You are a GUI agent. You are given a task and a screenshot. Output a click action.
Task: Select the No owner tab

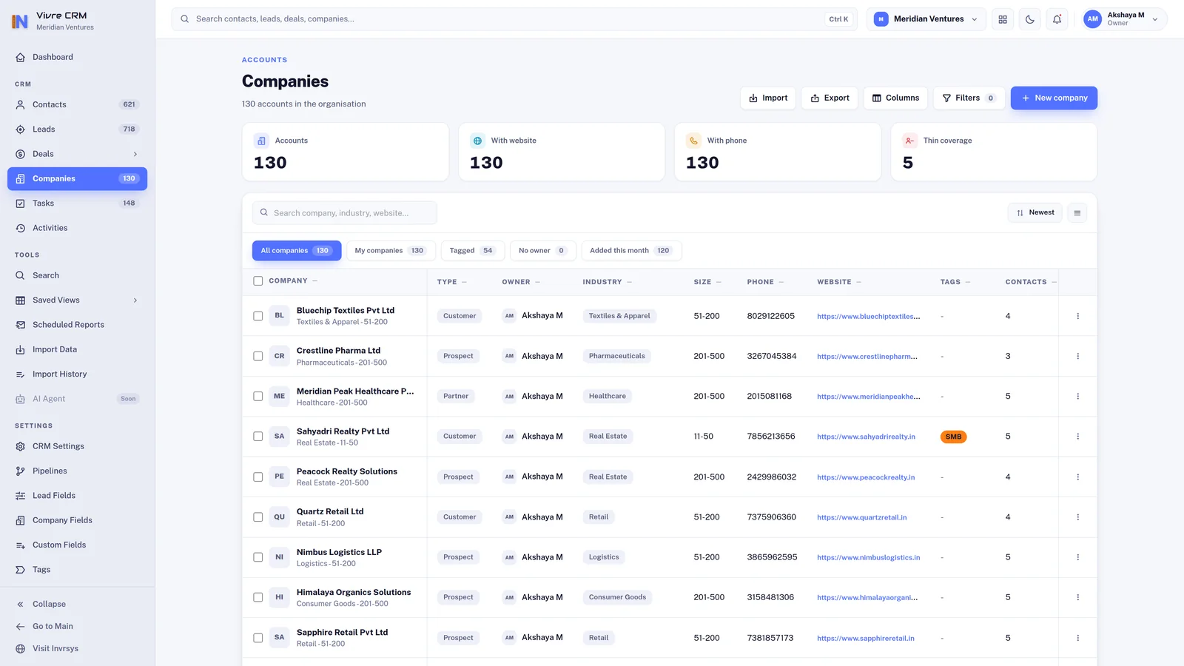[542, 251]
